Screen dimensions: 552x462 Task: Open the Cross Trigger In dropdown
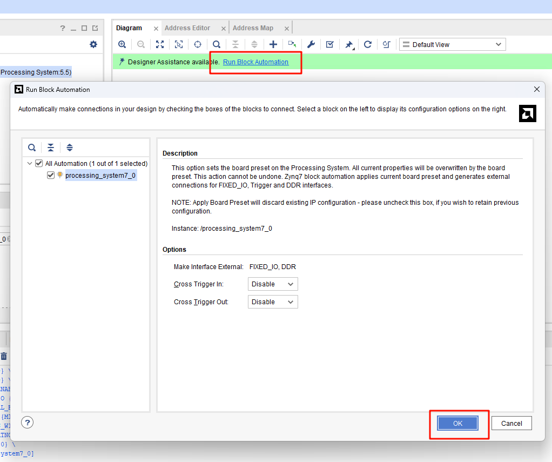pyautogui.click(x=273, y=284)
